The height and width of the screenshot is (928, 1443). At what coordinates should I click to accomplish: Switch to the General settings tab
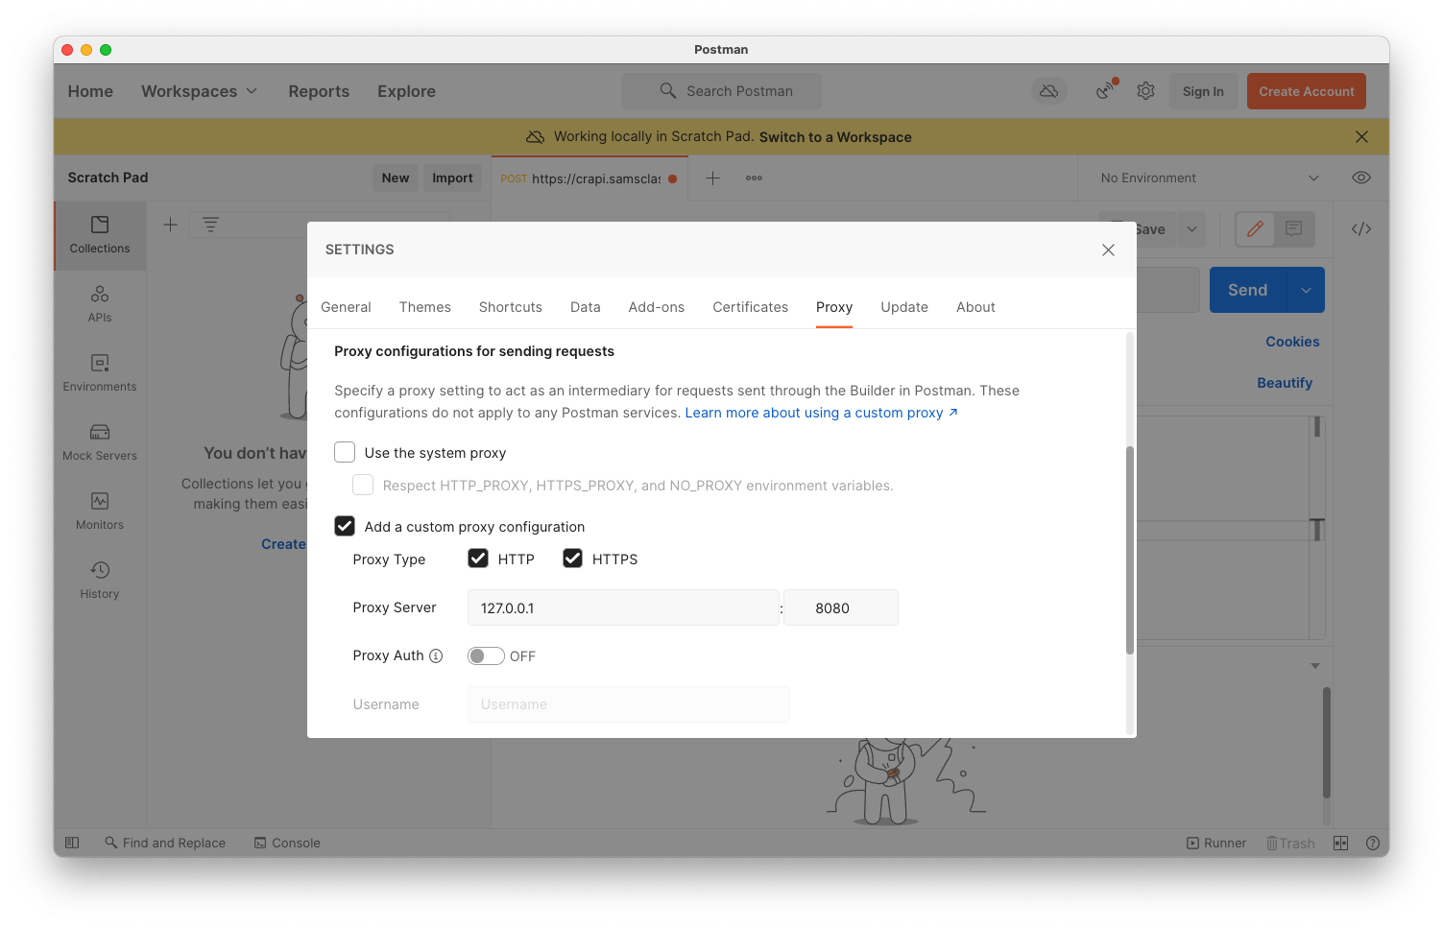(x=346, y=307)
